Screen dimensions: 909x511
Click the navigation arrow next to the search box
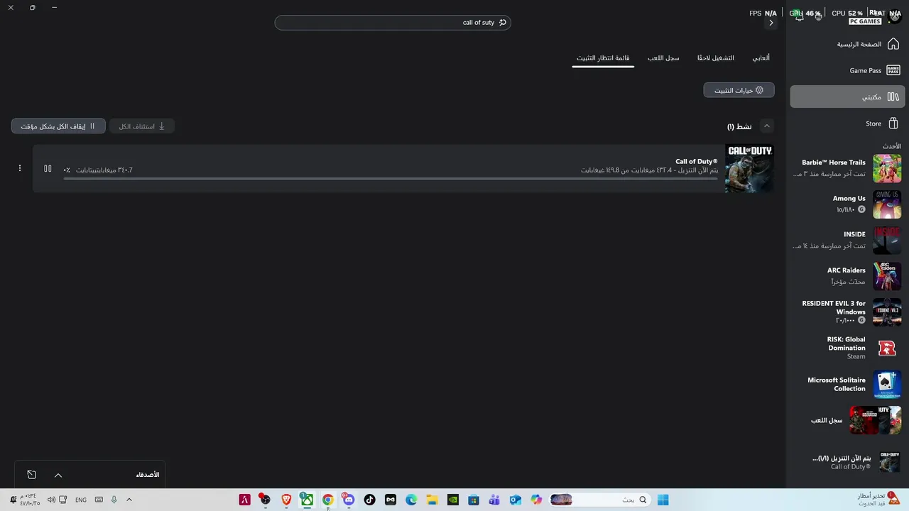[x=771, y=23]
